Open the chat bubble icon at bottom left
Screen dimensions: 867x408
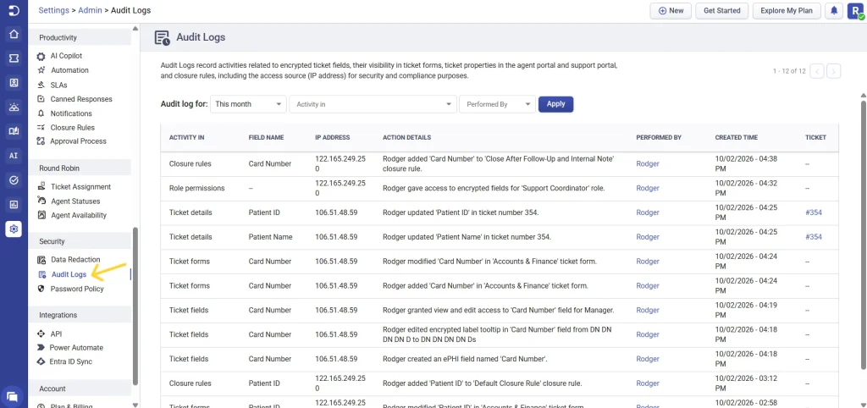pos(12,396)
